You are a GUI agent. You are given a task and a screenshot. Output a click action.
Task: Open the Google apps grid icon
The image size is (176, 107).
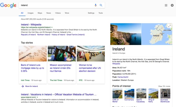(x=166, y=5)
